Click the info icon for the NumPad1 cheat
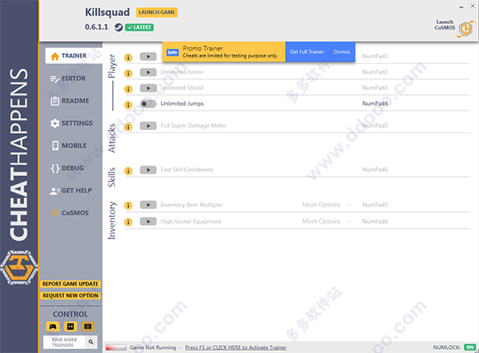 click(129, 57)
